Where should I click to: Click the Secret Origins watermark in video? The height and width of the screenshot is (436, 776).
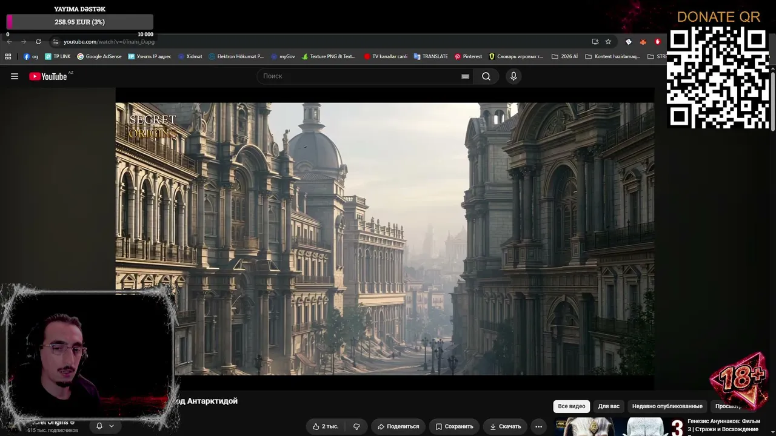click(152, 126)
